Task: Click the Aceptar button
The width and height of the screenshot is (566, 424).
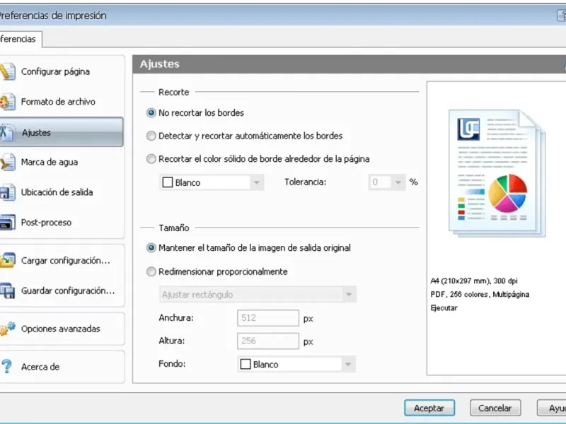Action: pos(429,408)
